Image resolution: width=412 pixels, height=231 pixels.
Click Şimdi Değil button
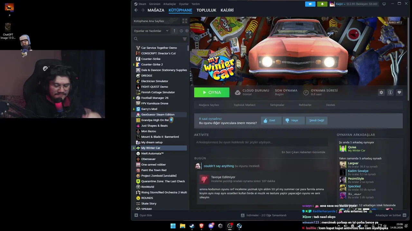click(x=317, y=120)
